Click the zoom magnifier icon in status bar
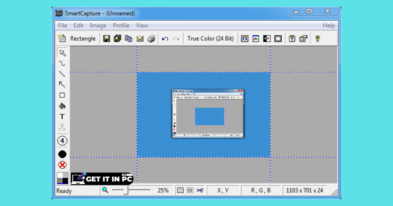The width and height of the screenshot is (393, 206). (105, 190)
